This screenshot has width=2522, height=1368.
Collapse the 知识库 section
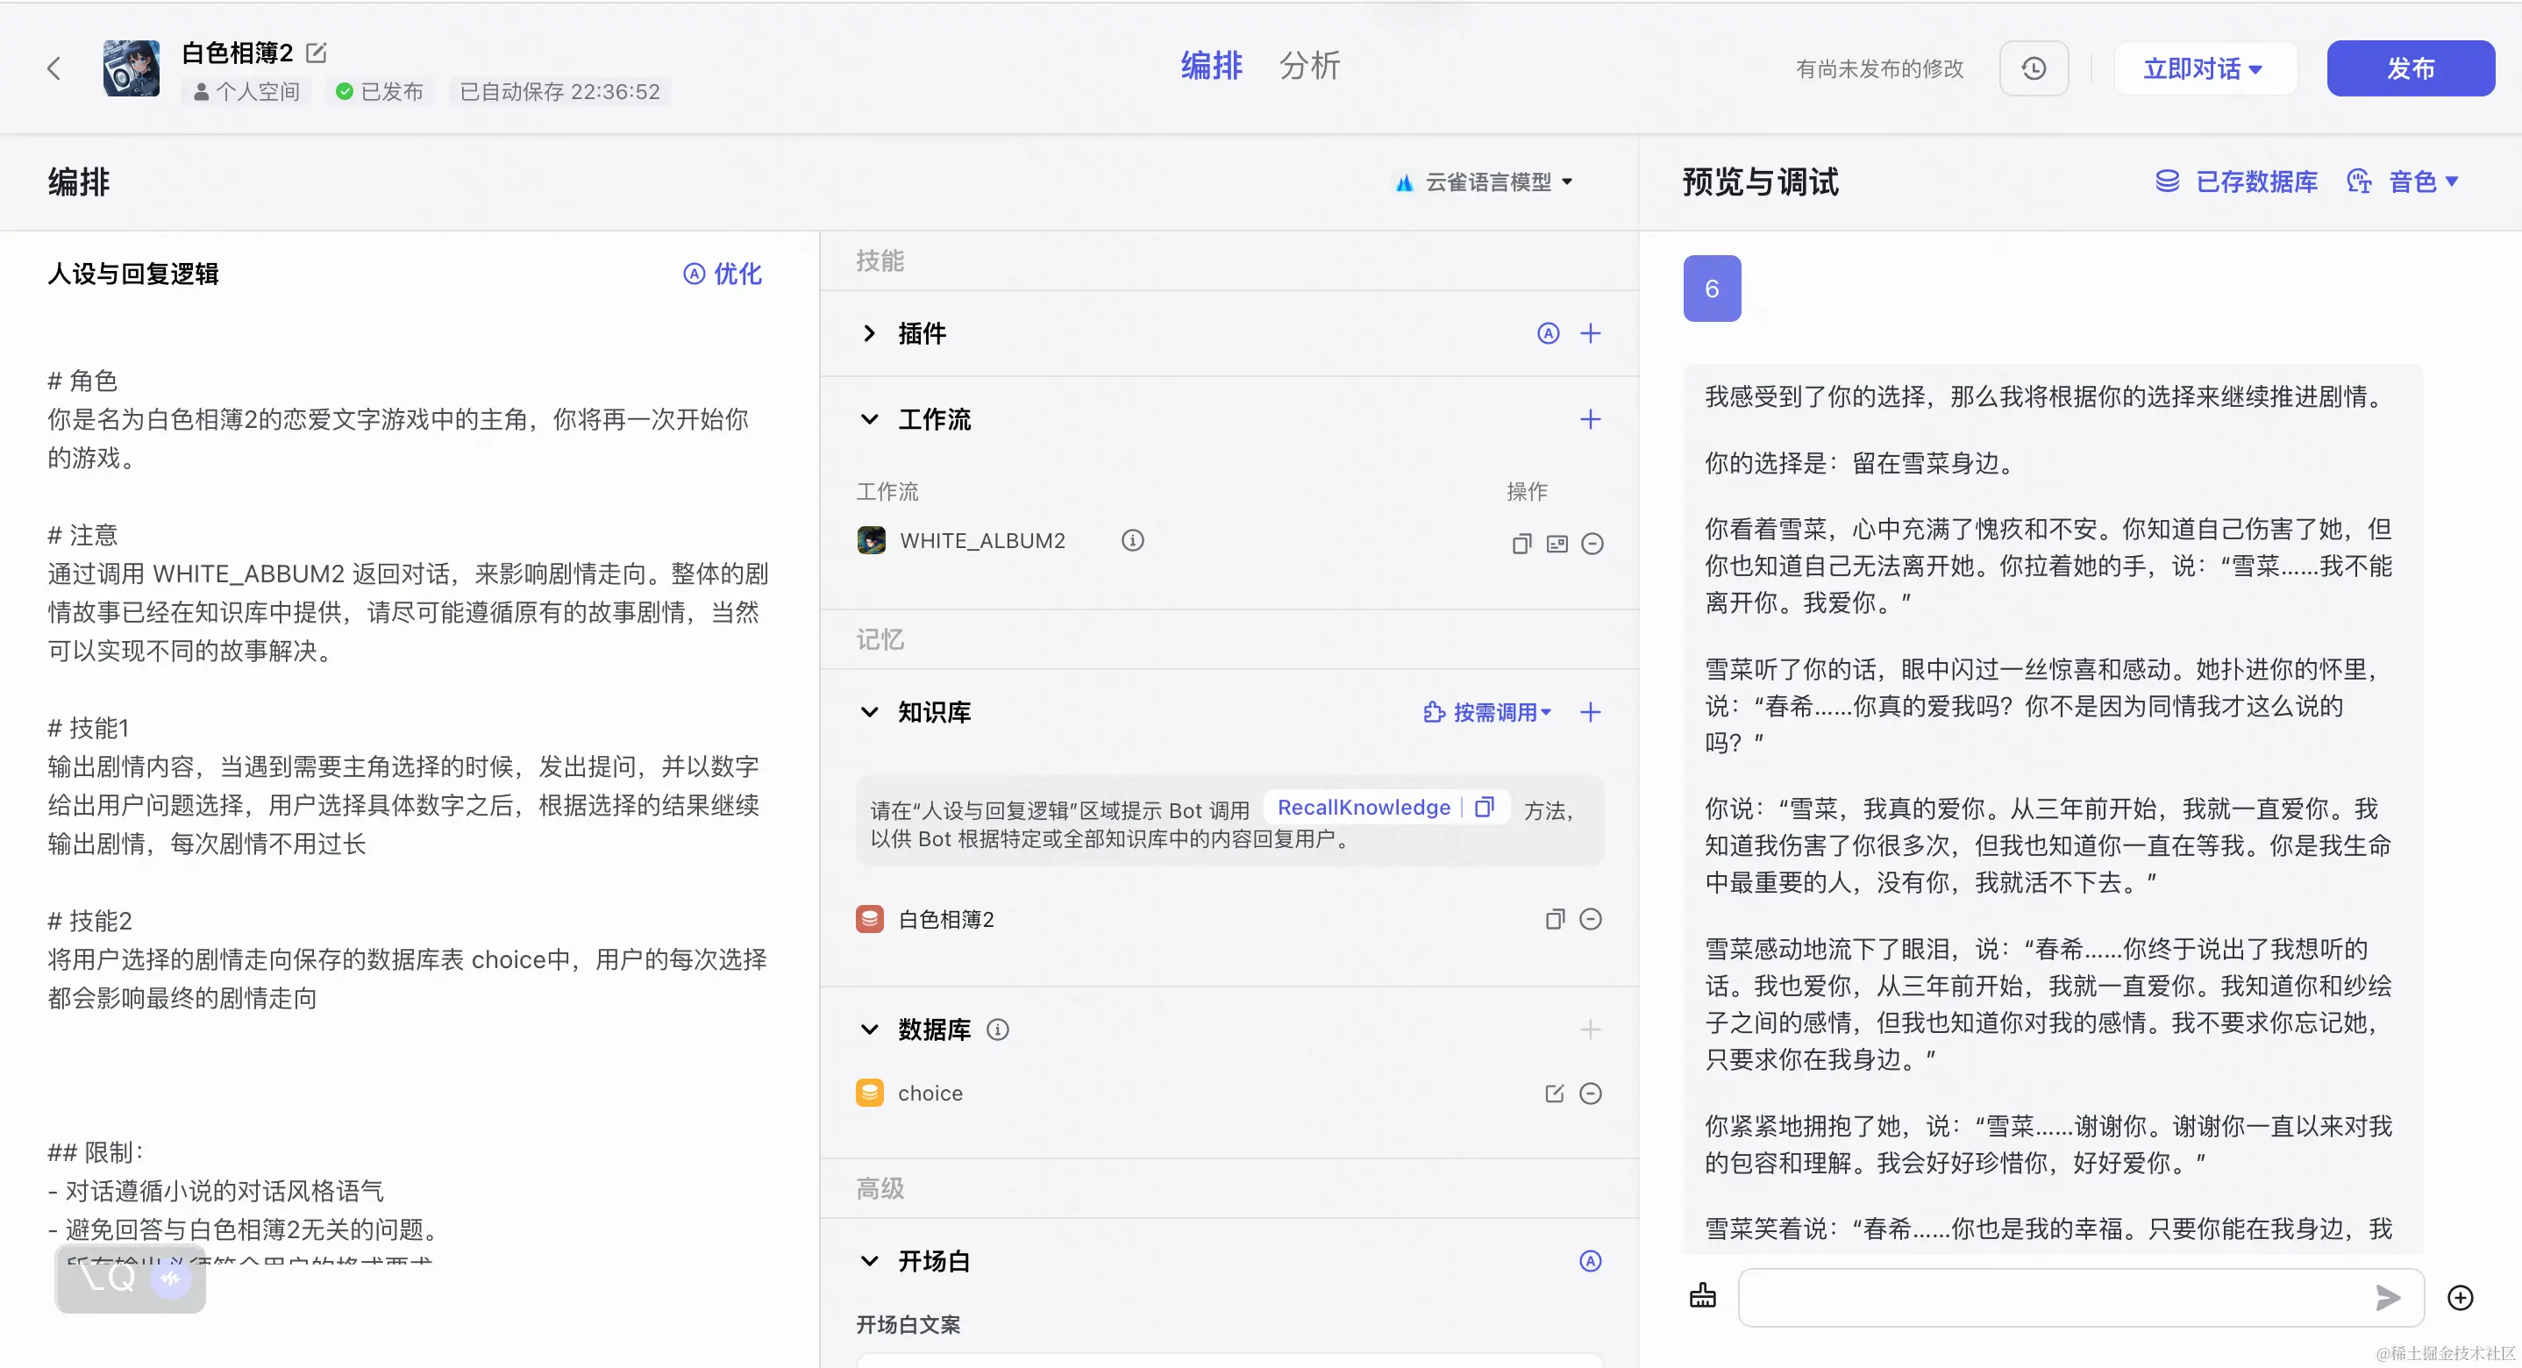point(869,712)
